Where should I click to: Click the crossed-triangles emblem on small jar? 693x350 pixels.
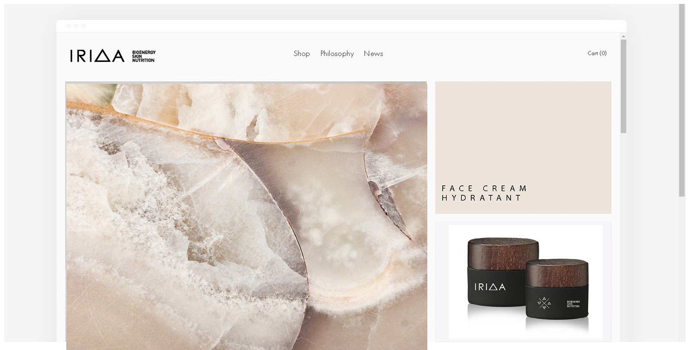pyautogui.click(x=544, y=303)
